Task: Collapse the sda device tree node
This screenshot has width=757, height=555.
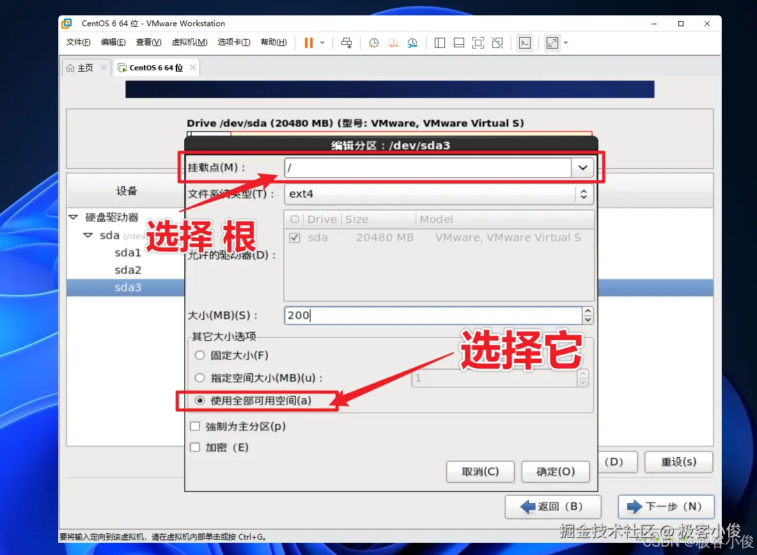Action: (88, 235)
